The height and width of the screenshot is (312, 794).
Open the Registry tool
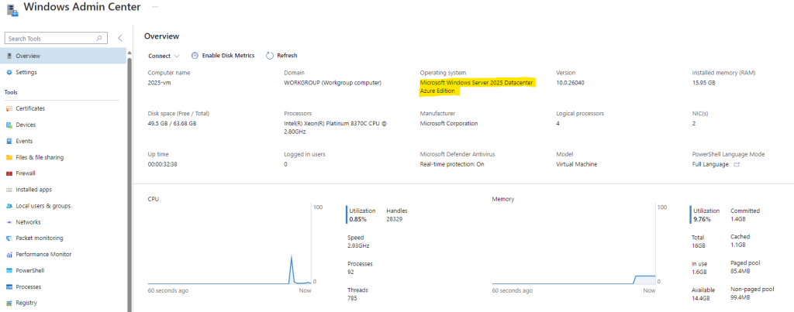coord(63,303)
